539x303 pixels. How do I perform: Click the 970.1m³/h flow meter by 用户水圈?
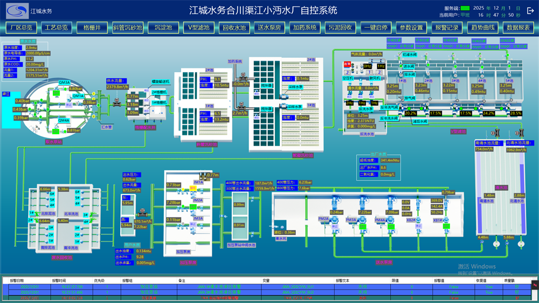click(142, 214)
